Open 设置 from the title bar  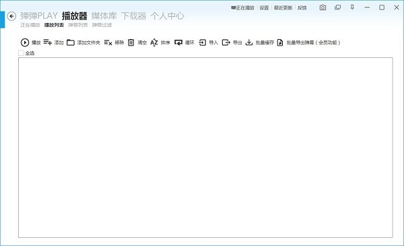point(264,7)
